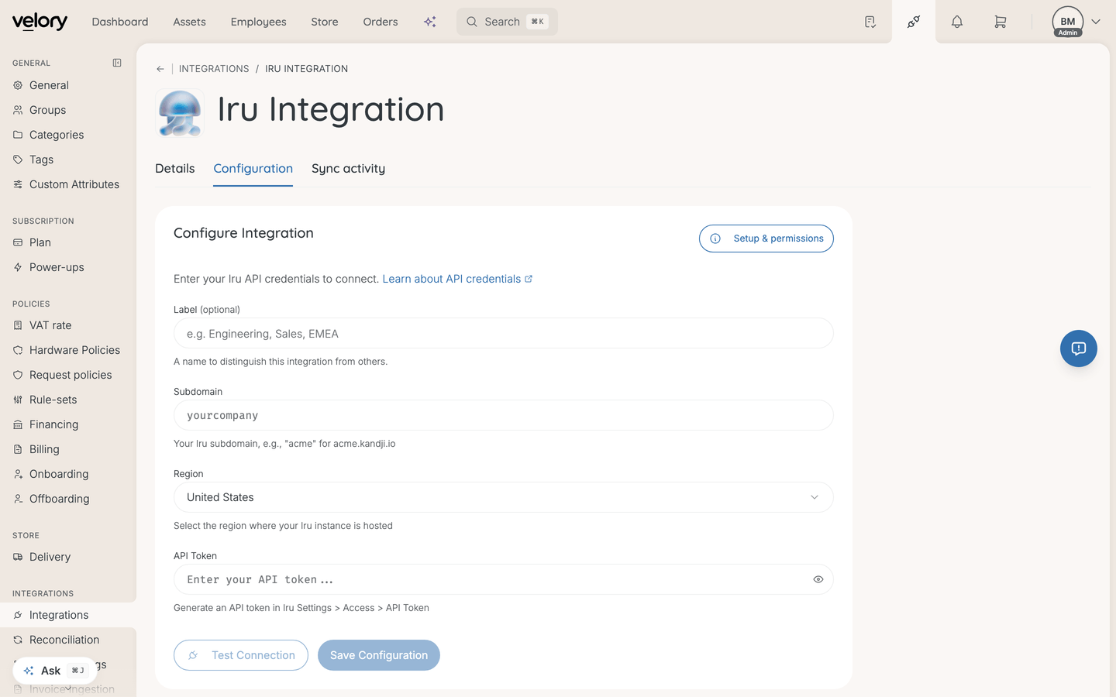This screenshot has width=1116, height=697.
Task: Click the Iru jellyfish integration logo
Action: (180, 112)
